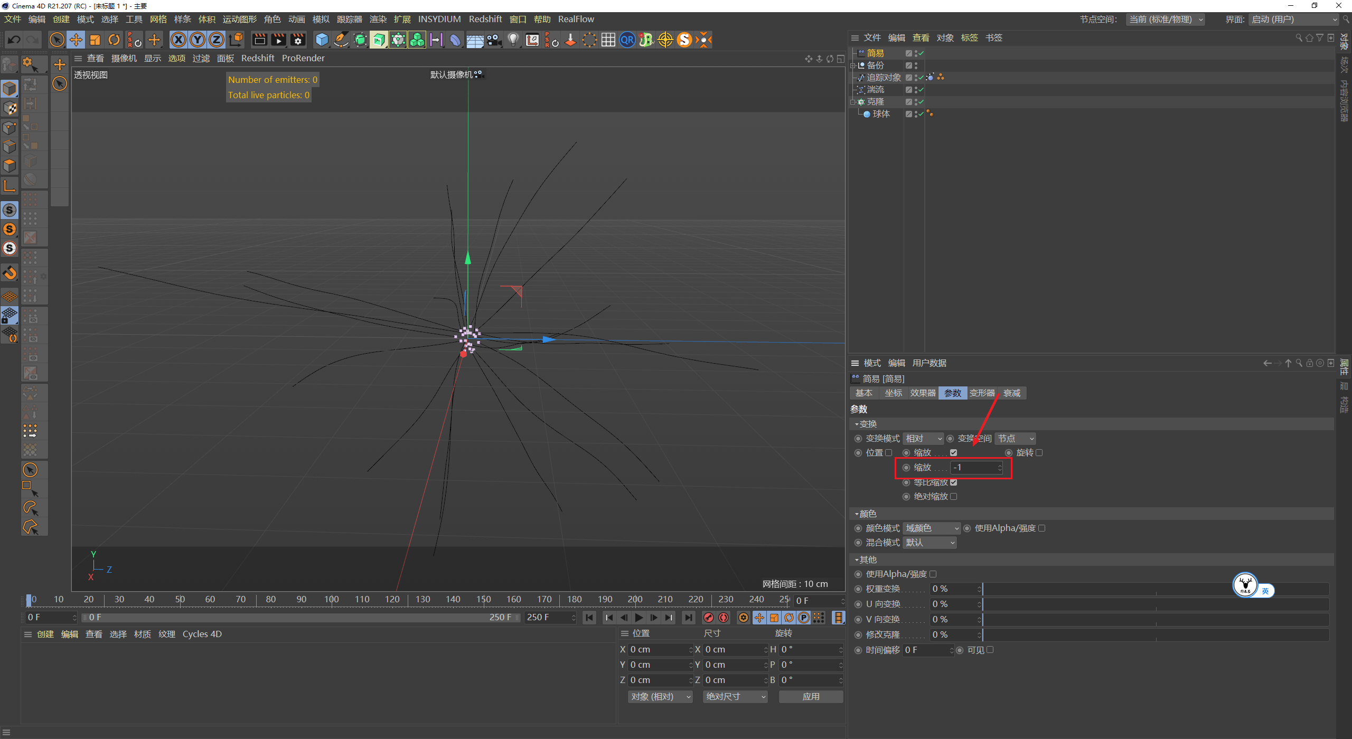
Task: Open the render settings editor icon
Action: [x=297, y=40]
